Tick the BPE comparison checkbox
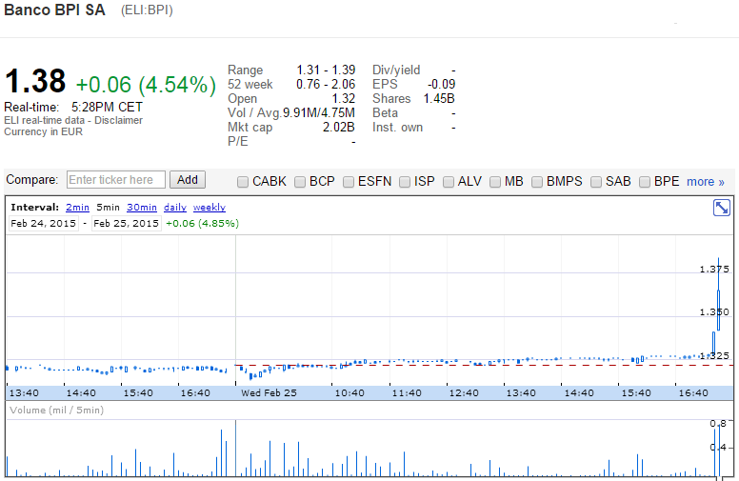 click(645, 182)
